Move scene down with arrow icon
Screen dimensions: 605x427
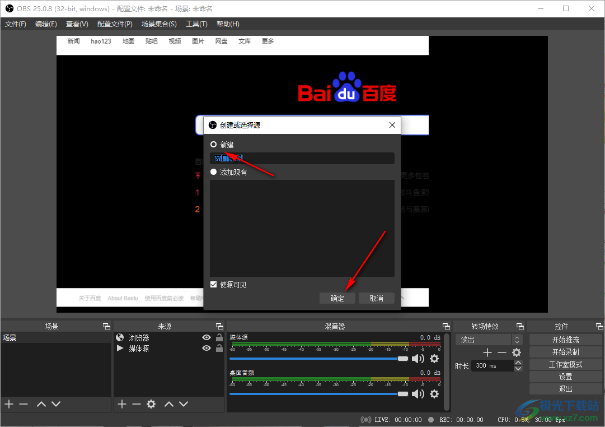(x=56, y=404)
